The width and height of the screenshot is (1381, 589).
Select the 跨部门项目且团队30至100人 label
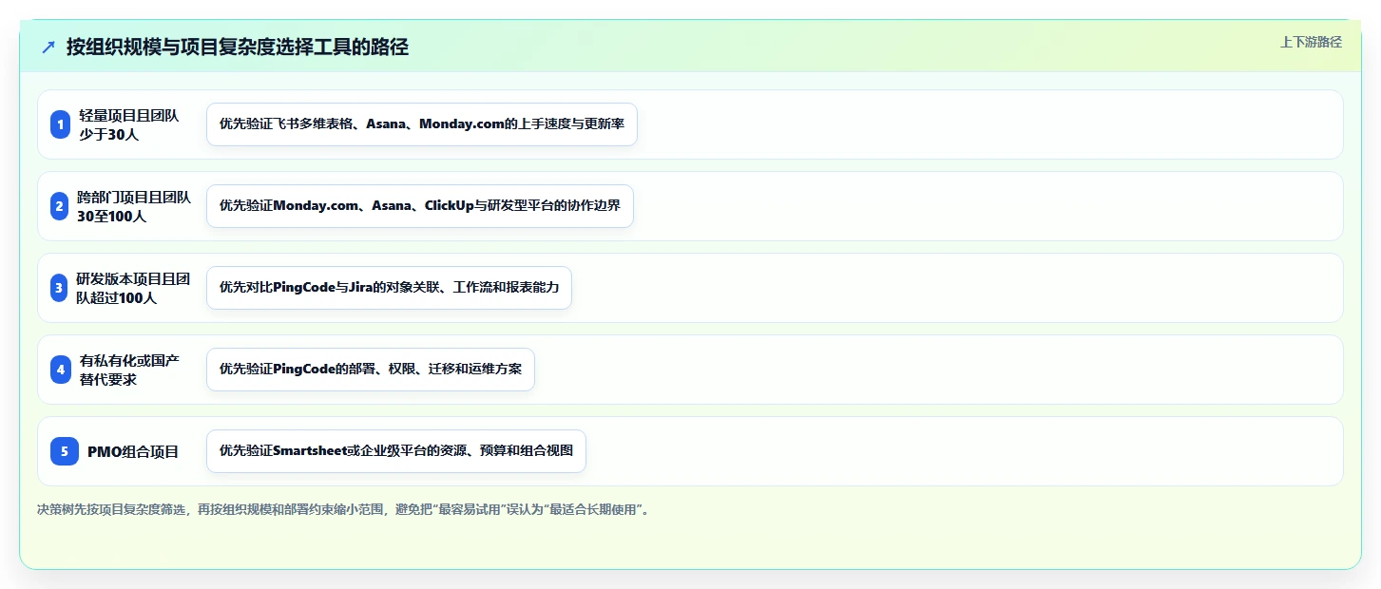[134, 206]
